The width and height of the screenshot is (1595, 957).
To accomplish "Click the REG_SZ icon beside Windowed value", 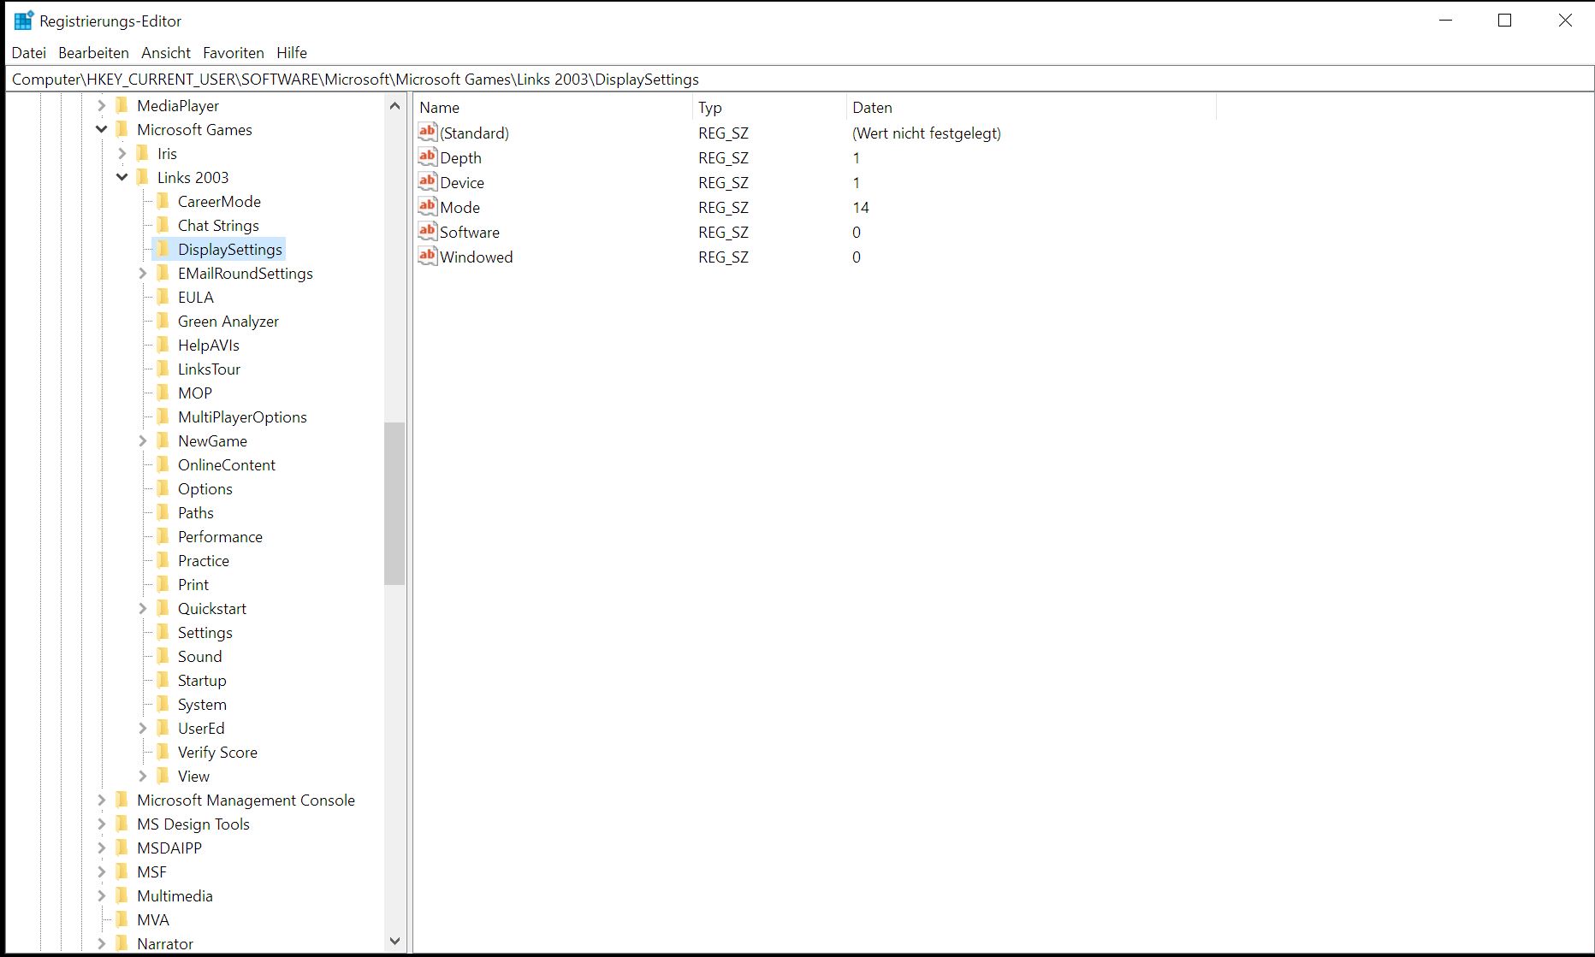I will point(428,256).
